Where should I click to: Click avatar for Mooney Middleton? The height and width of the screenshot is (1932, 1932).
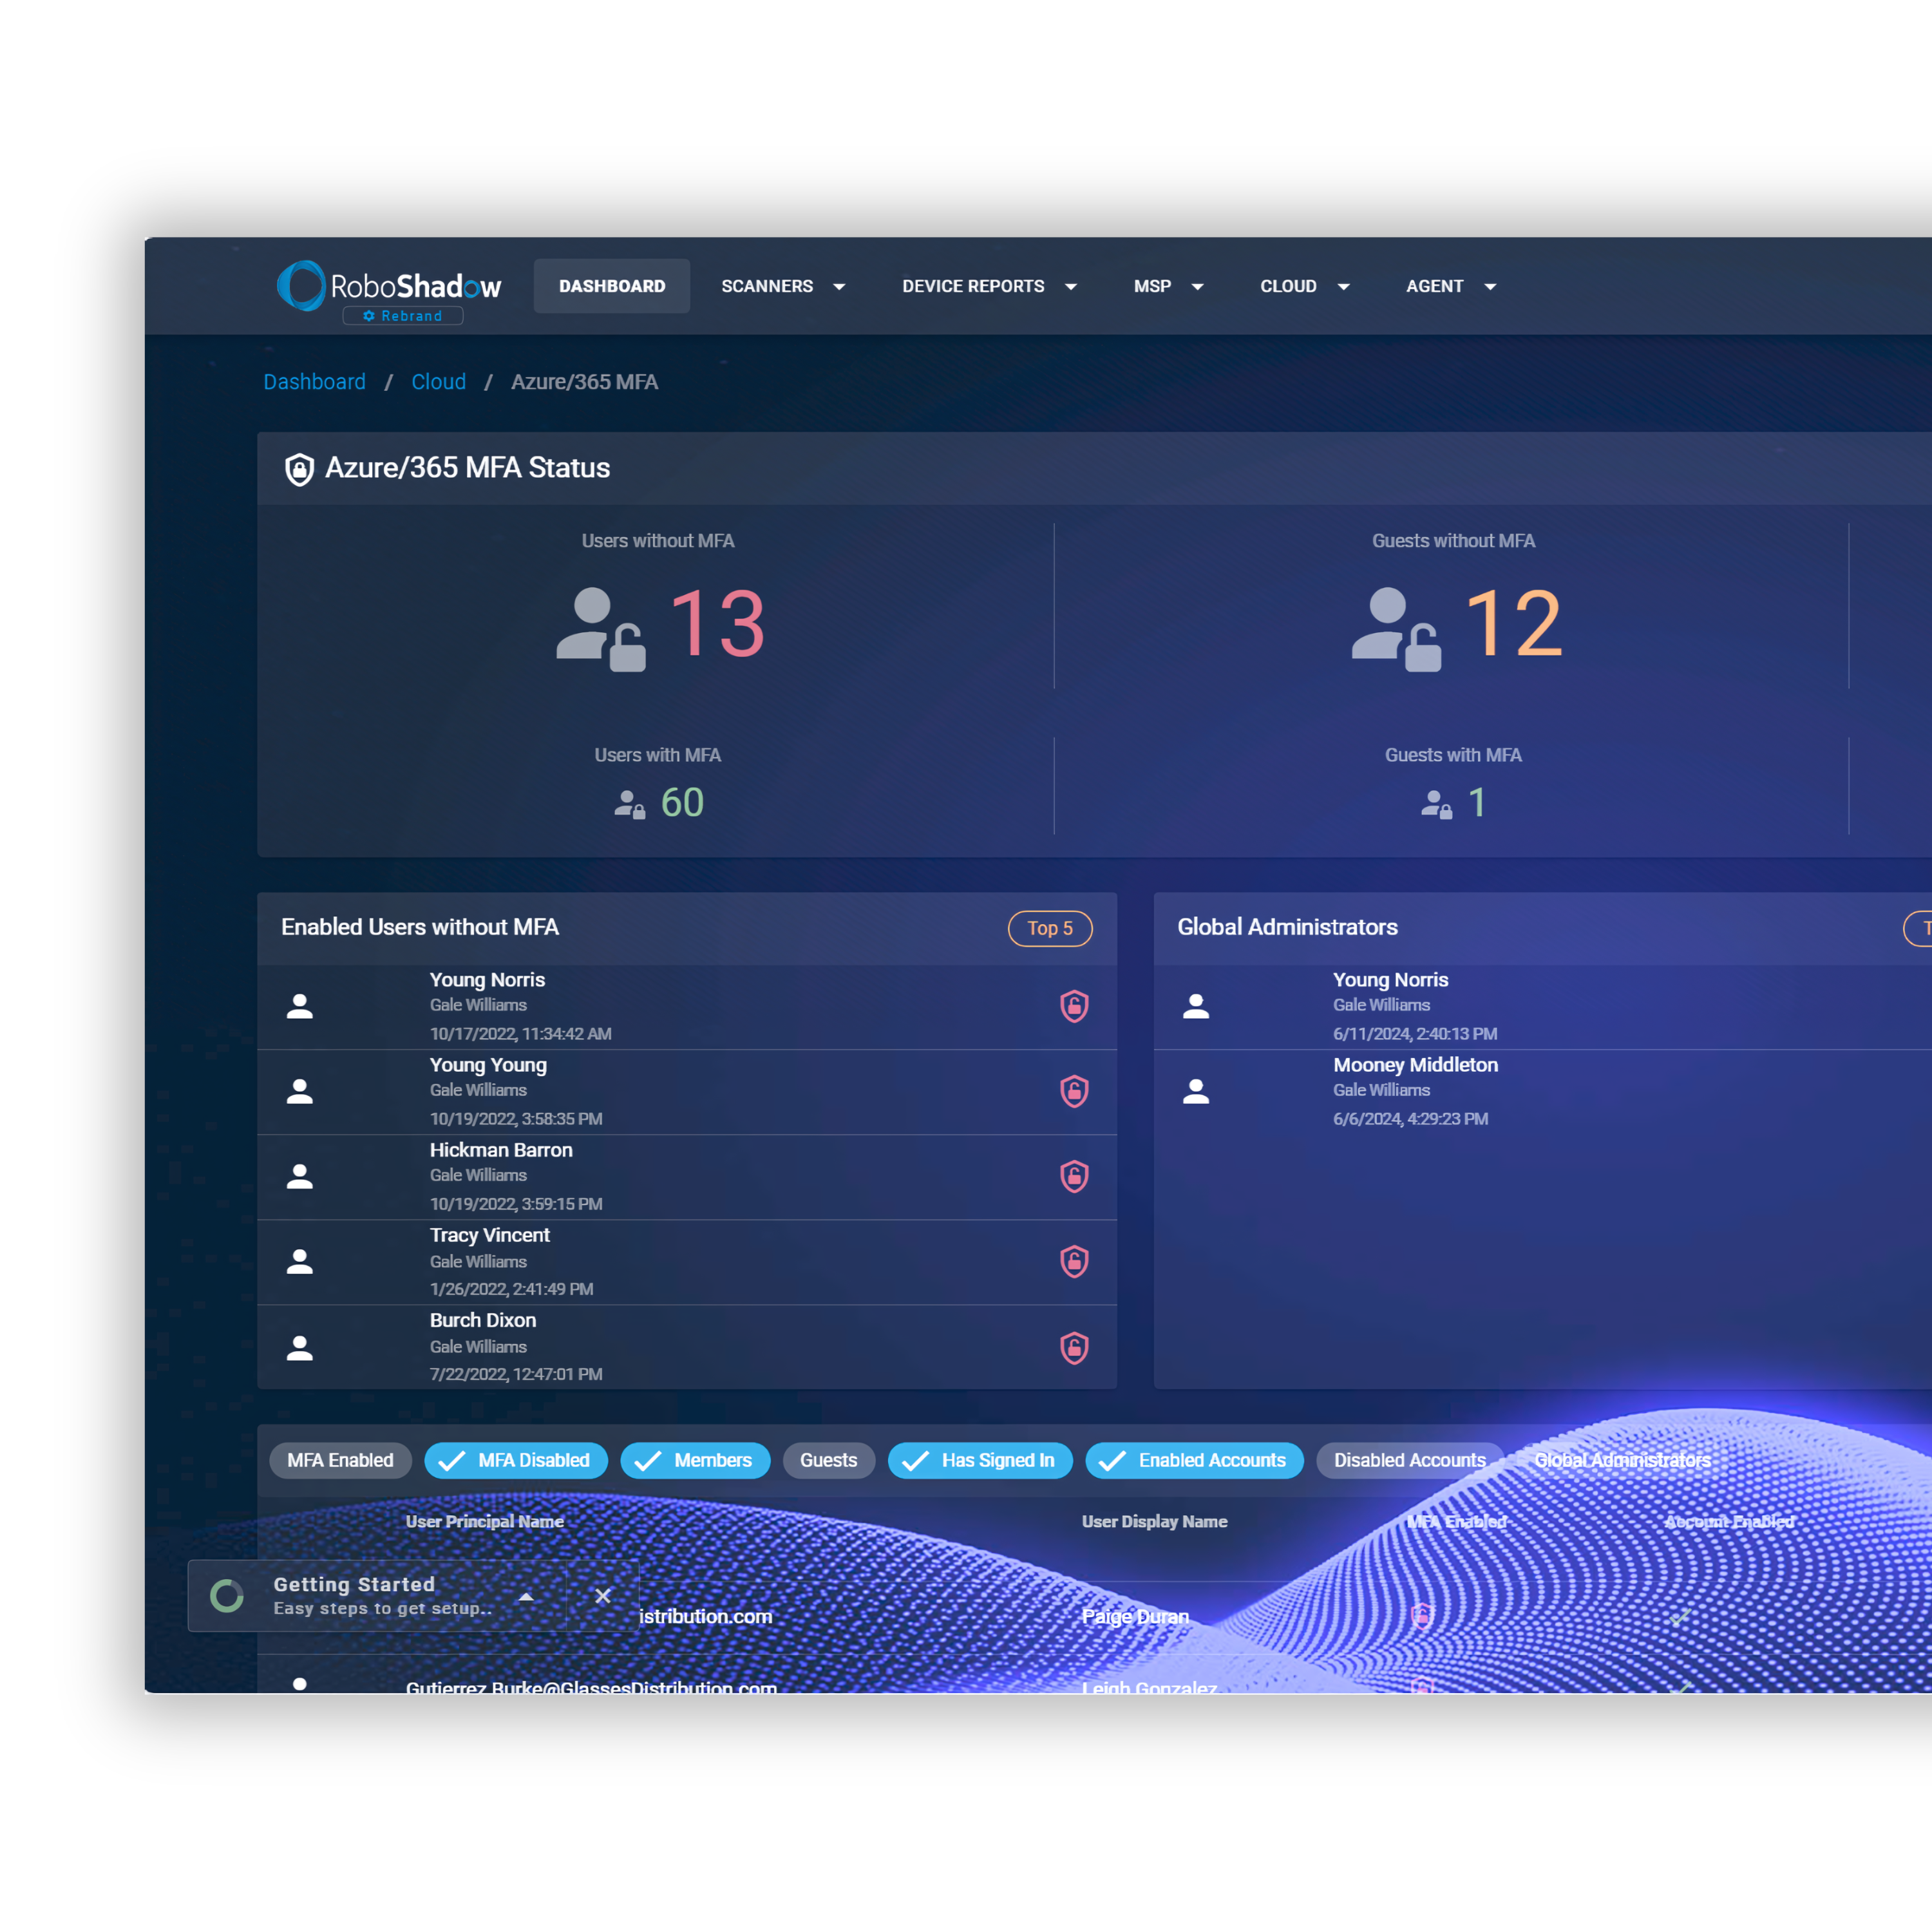[1196, 1092]
